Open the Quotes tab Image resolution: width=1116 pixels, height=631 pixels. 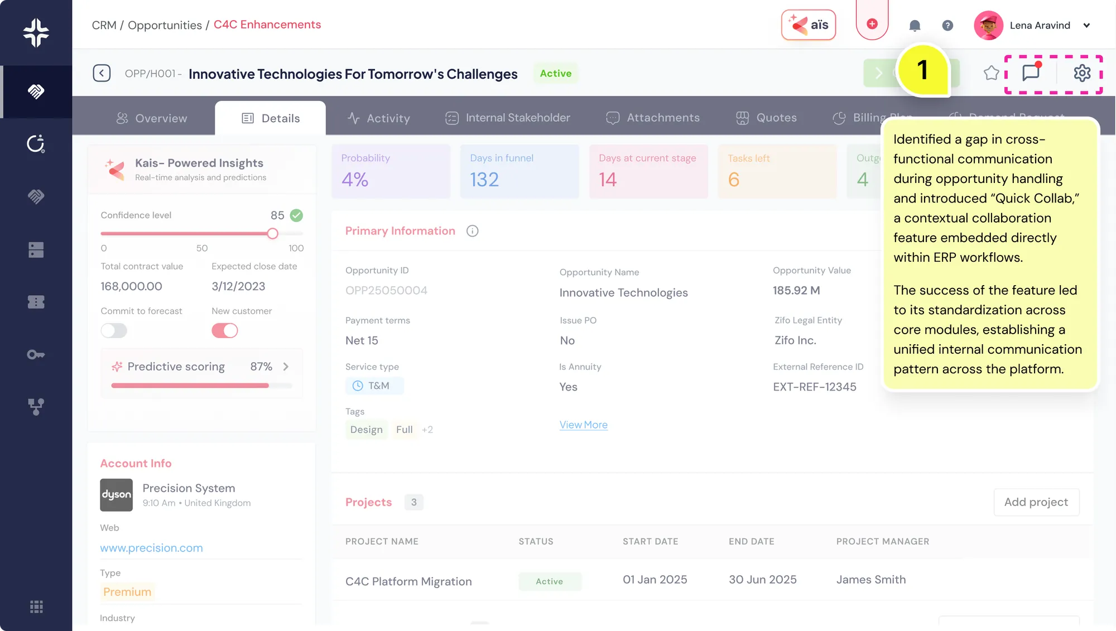pyautogui.click(x=766, y=118)
